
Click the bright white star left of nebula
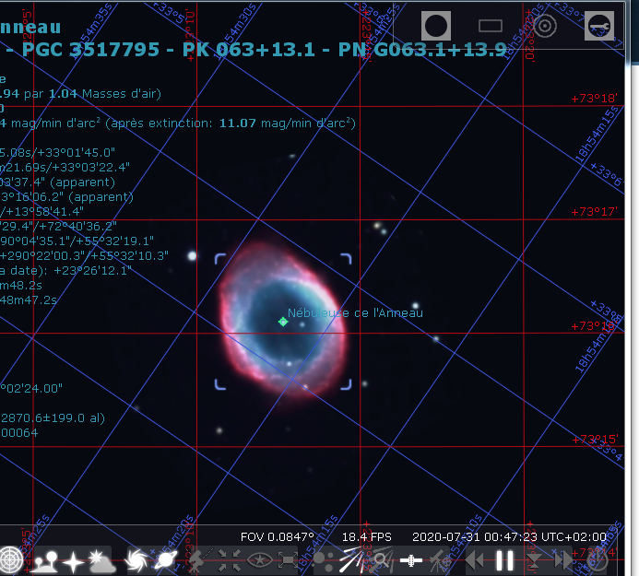coord(193,256)
